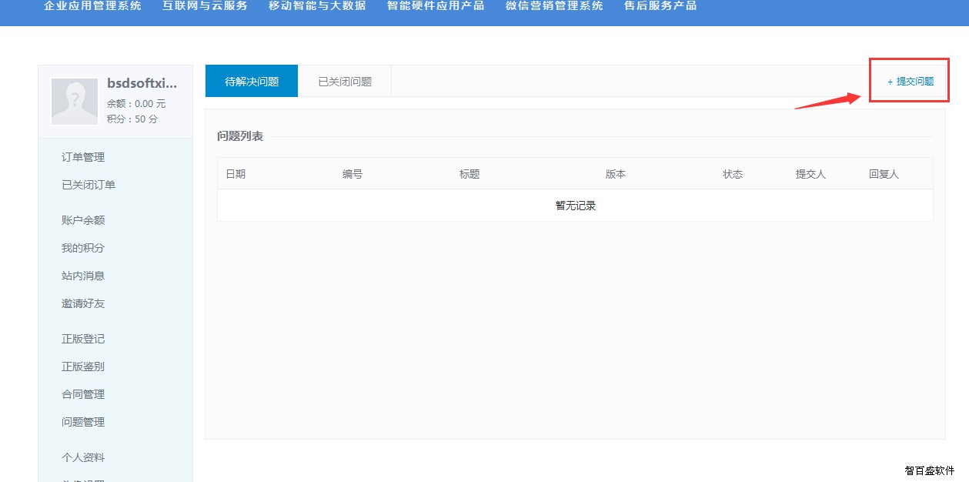The width and height of the screenshot is (969, 482).
Task: Click the user avatar placeholder image
Action: [75, 102]
